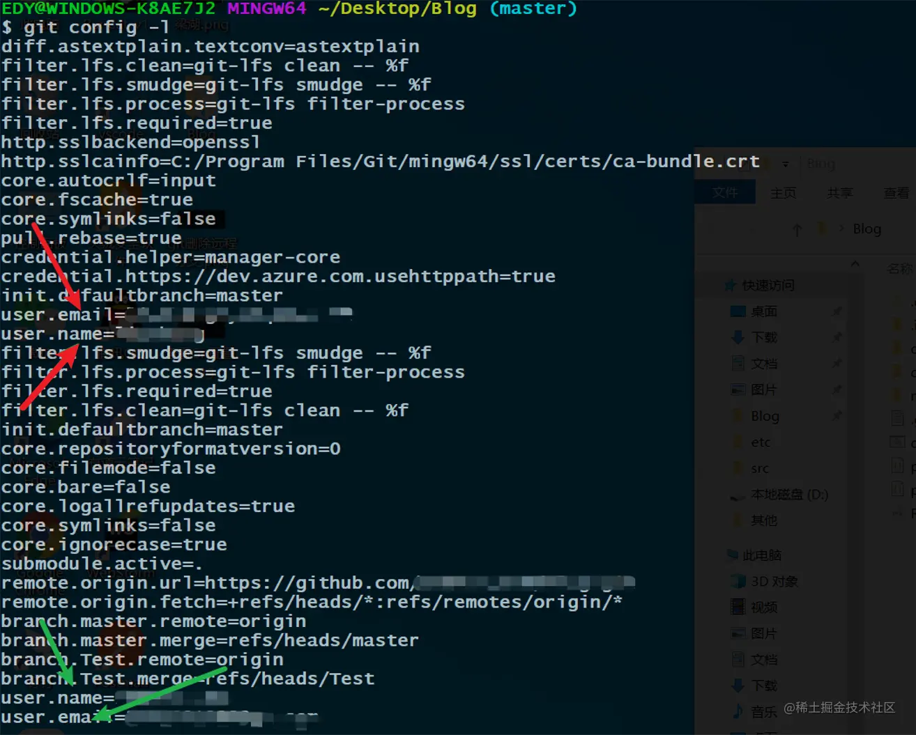This screenshot has width=916, height=735.
Task: Click the 文档 icon under Quick access
Action: point(738,363)
